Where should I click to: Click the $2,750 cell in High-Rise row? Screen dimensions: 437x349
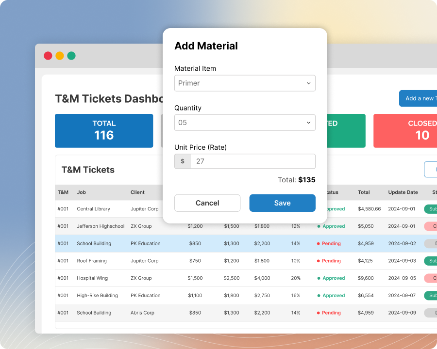tap(262, 295)
